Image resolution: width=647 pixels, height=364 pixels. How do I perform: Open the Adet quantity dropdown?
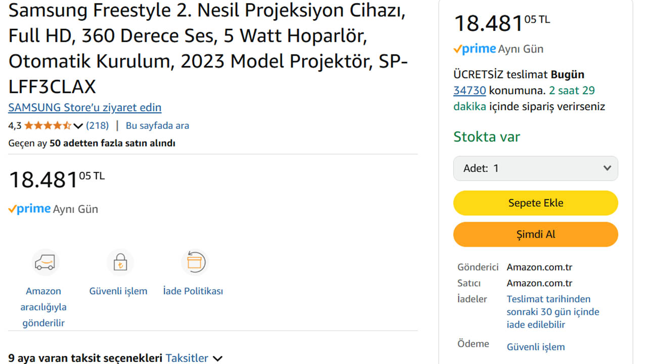pyautogui.click(x=536, y=168)
